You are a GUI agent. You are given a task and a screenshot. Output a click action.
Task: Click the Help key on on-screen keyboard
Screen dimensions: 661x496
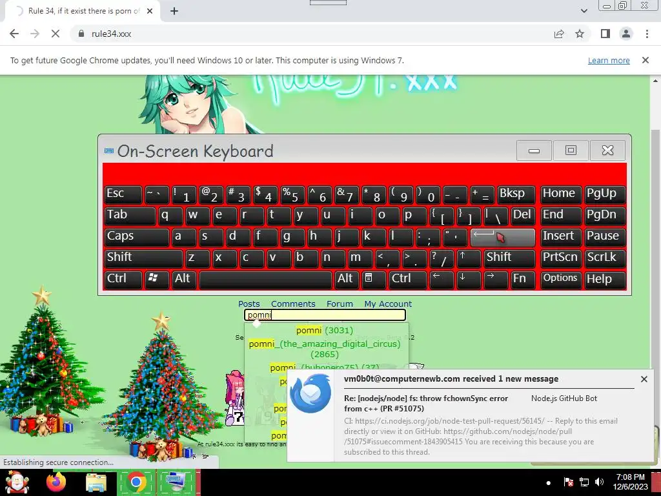(x=604, y=279)
